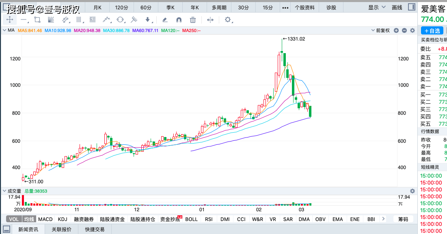Viewport: 447px width, 234px height.
Task: Select the down arrow marker tool
Action: click(x=148, y=19)
